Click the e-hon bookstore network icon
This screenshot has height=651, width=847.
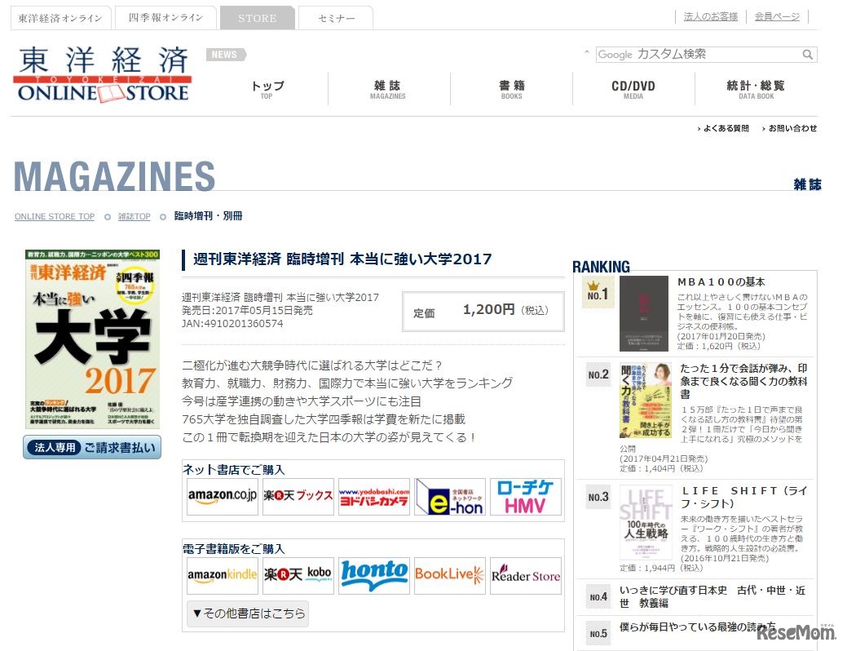(450, 496)
